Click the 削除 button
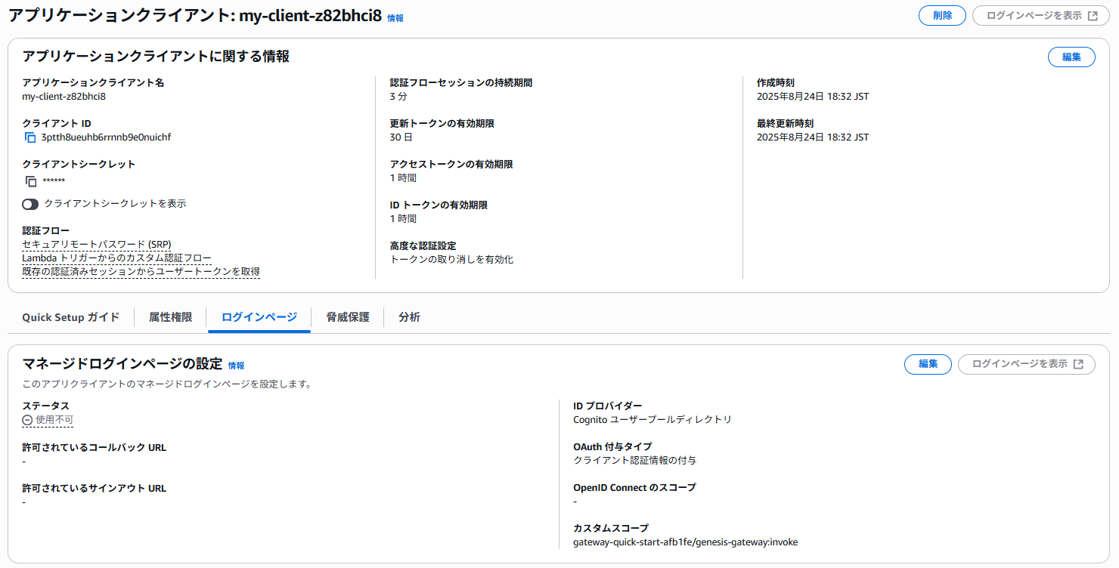 (942, 14)
